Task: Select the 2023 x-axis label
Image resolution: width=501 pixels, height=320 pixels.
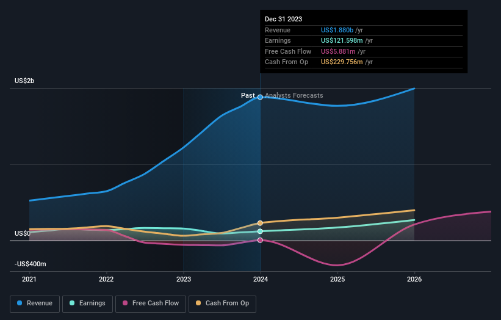Action: (184, 280)
